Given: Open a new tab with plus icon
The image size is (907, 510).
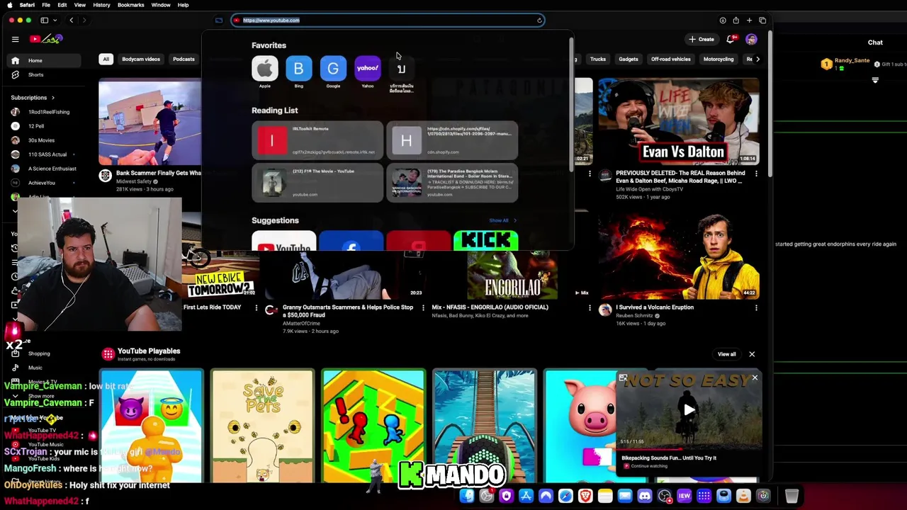Looking at the screenshot, I should click(x=749, y=21).
